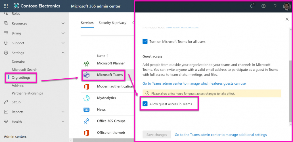The image size is (293, 142).
Task: Expand the Billing section chevron
Action: pyautogui.click(x=63, y=33)
